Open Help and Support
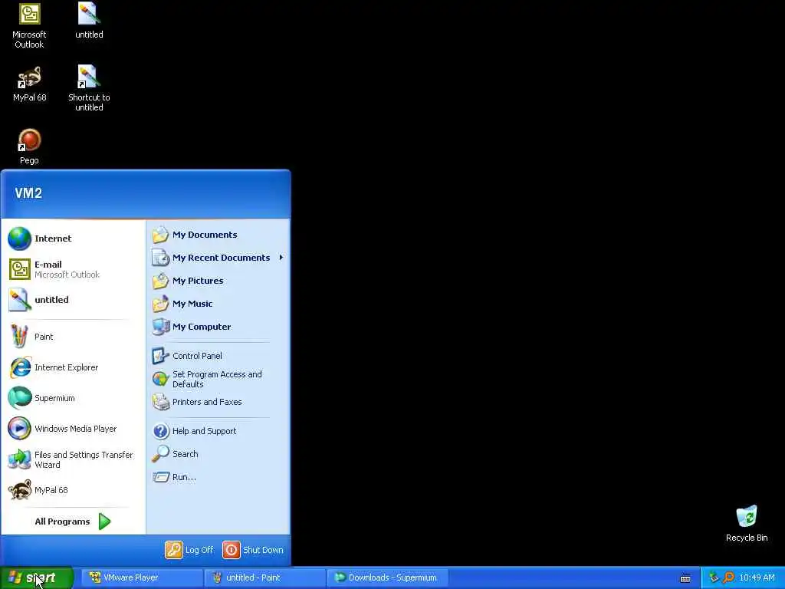The height and width of the screenshot is (589, 785). 218,431
